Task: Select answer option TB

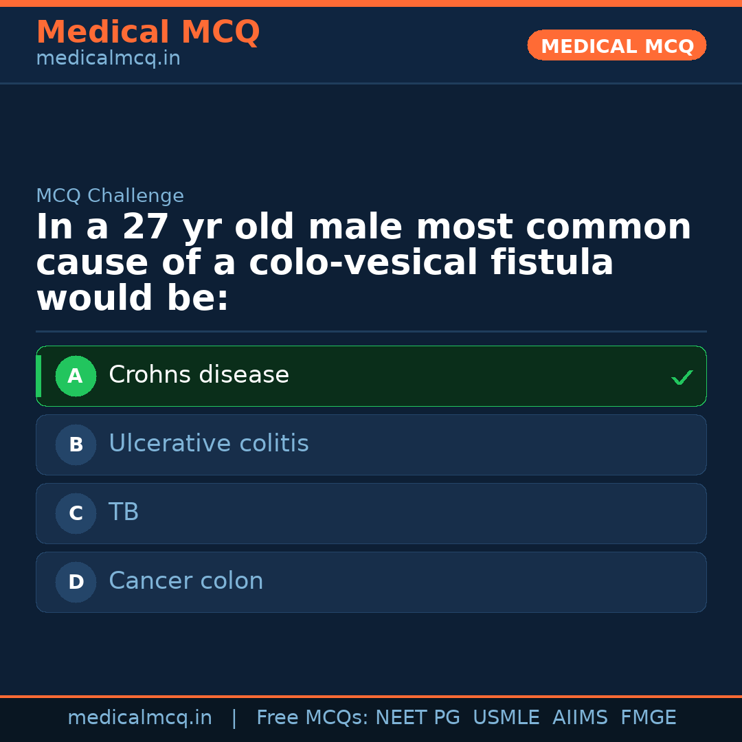Action: click(124, 512)
